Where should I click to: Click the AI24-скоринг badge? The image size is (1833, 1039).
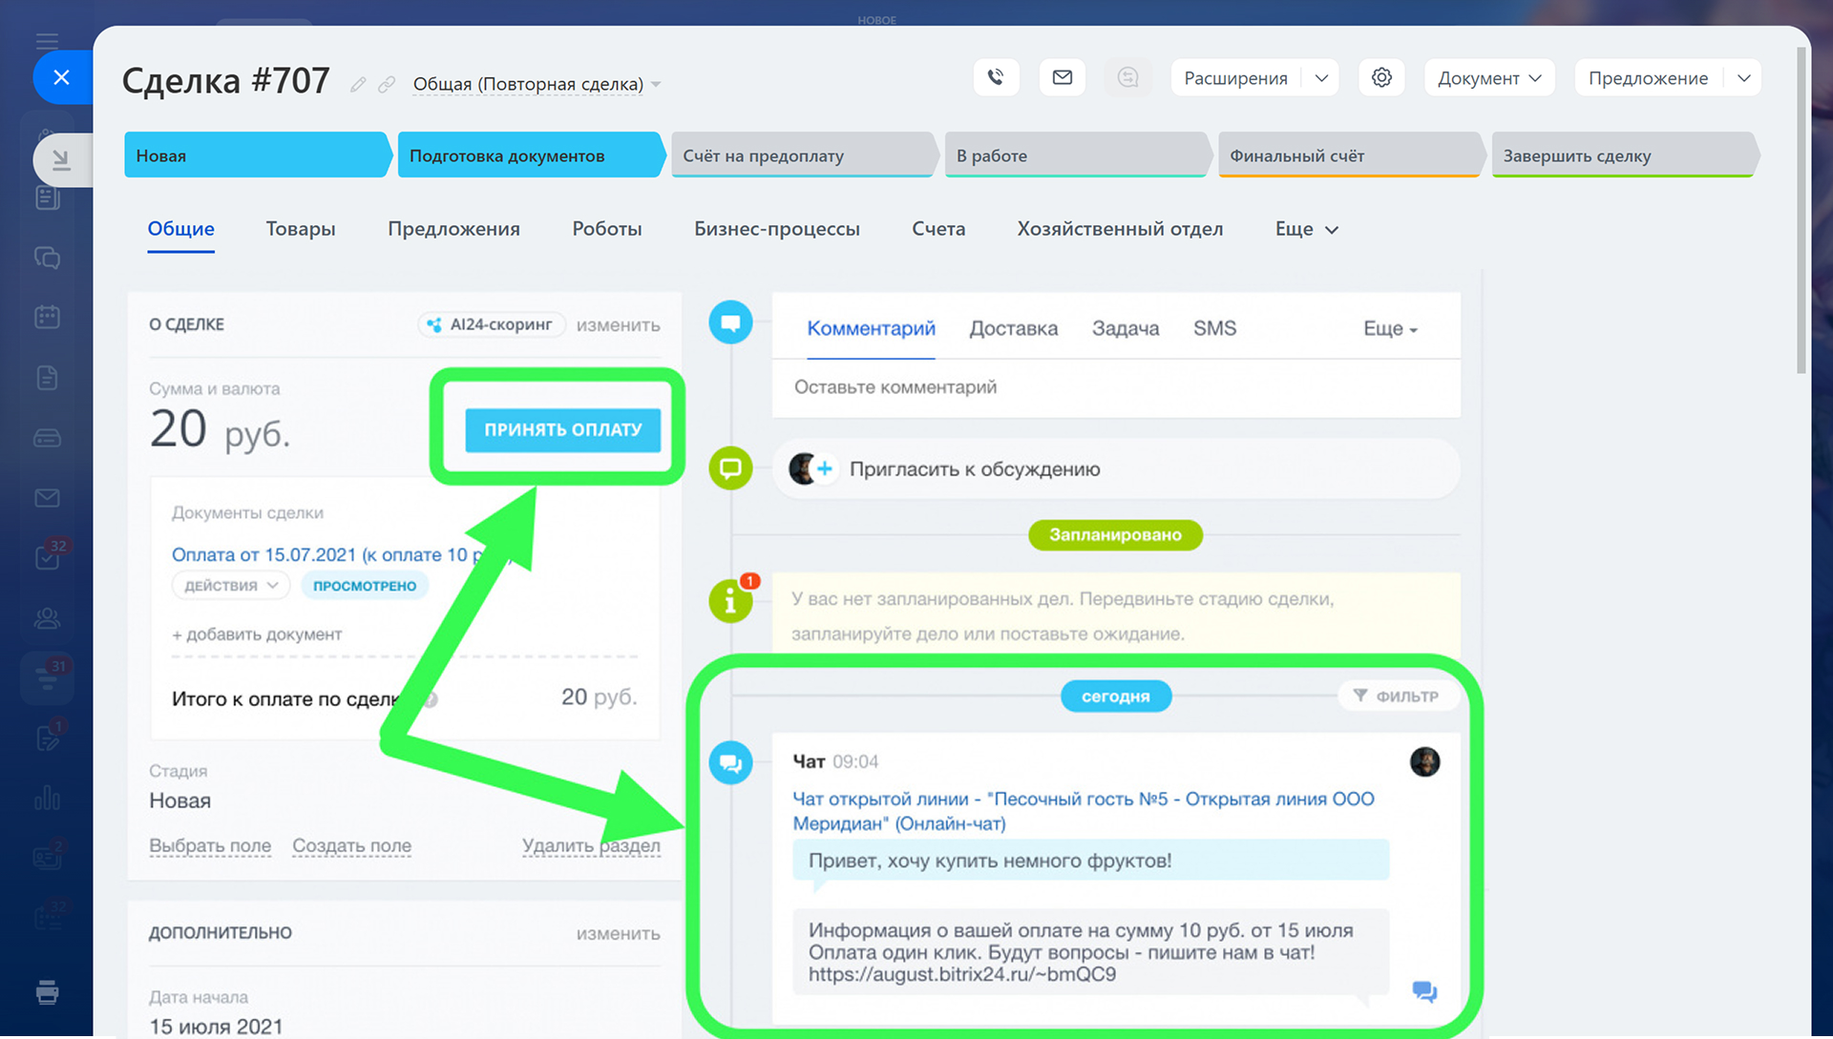(491, 324)
